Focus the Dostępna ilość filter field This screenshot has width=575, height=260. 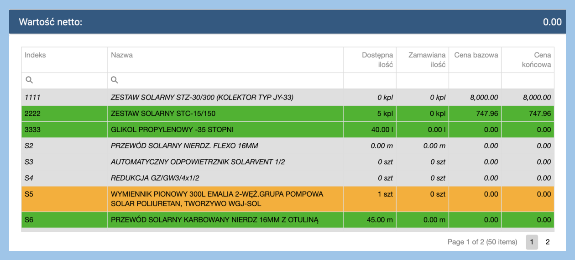point(370,81)
